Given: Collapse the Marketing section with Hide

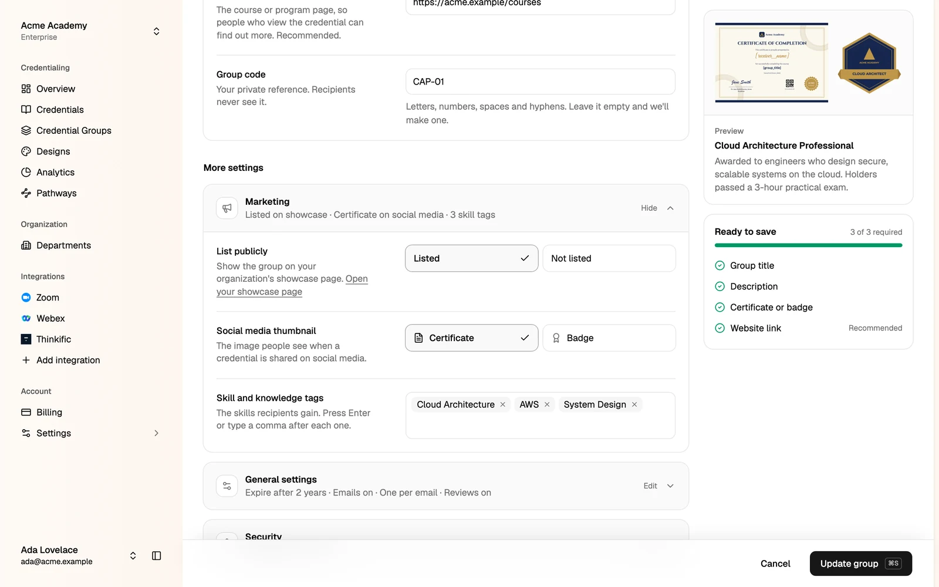Looking at the screenshot, I should [657, 208].
